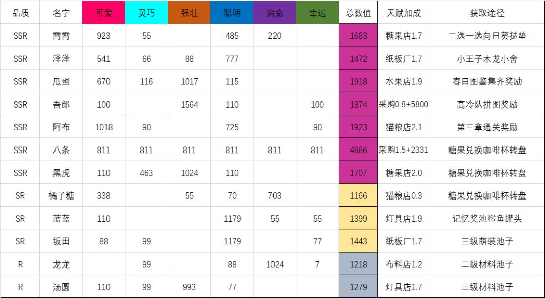Click the 治愈 column header
Viewport: 545px width, 298px height.
[275, 13]
